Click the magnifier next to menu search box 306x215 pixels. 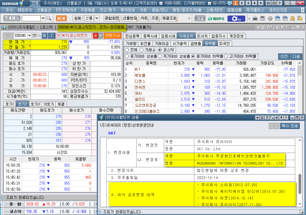click(49, 18)
